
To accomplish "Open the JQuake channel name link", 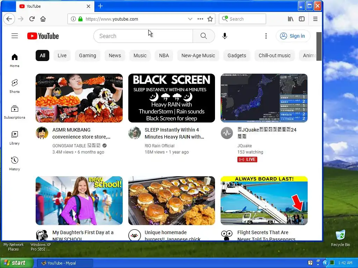I will click(x=244, y=146).
